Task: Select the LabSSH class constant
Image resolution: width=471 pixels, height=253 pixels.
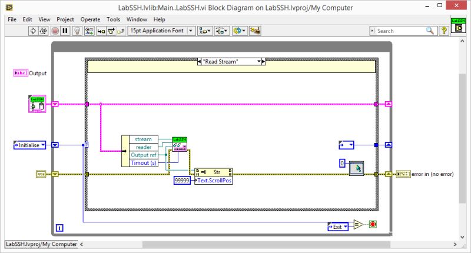Action: click(x=37, y=104)
